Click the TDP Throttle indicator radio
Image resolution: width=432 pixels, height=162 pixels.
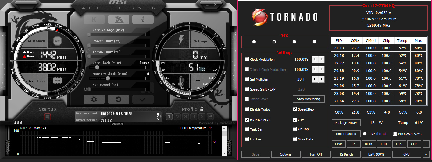pos(365,134)
